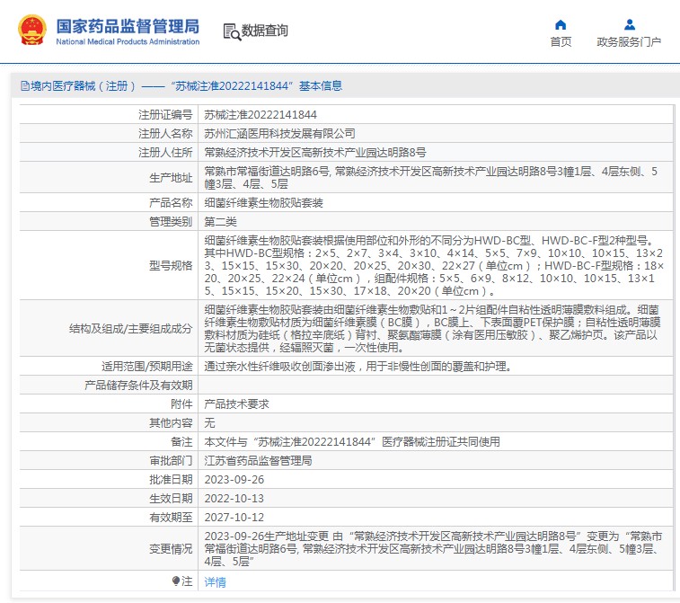Click effective date 2022-10-13

pyautogui.click(x=234, y=498)
